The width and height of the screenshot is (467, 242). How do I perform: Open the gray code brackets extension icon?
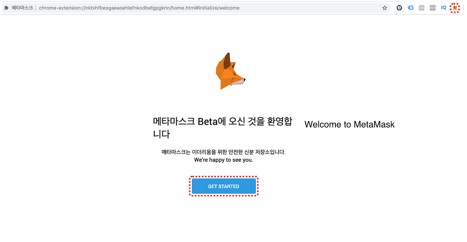click(x=433, y=8)
